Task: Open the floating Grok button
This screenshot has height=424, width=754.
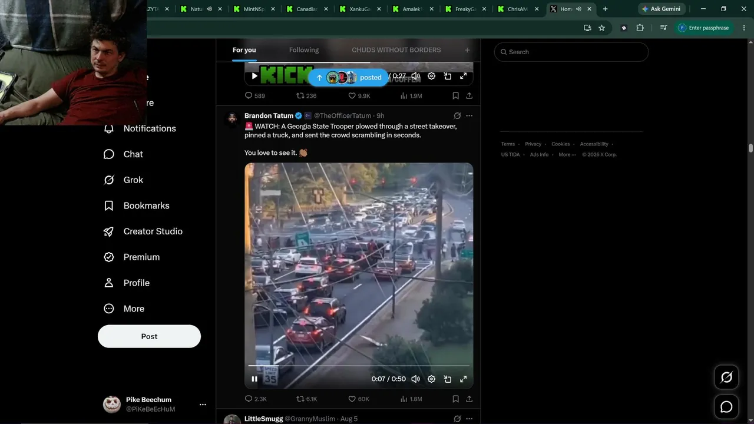Action: click(726, 377)
